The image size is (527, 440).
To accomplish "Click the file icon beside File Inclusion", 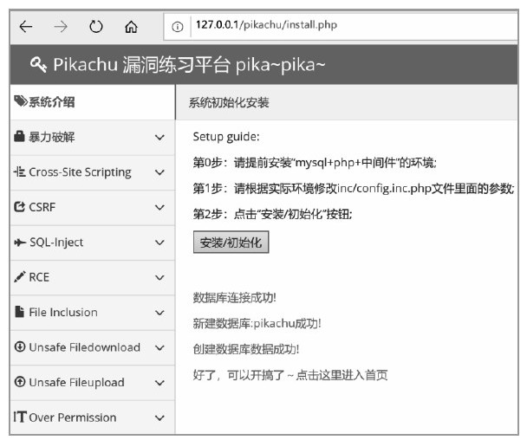I will coord(19,312).
